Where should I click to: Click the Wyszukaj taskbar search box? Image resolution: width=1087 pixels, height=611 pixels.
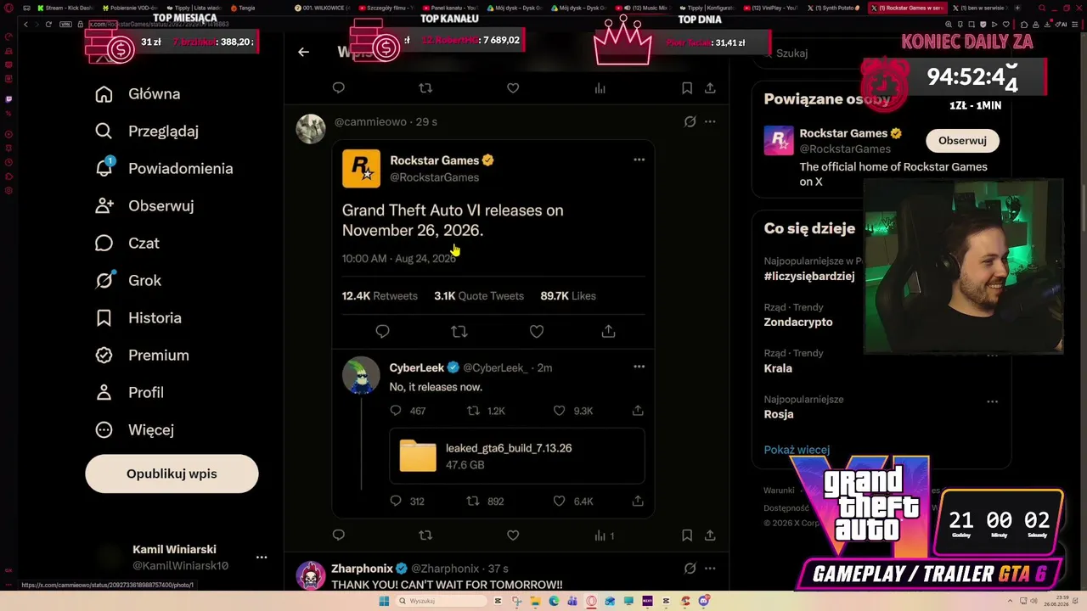439,601
